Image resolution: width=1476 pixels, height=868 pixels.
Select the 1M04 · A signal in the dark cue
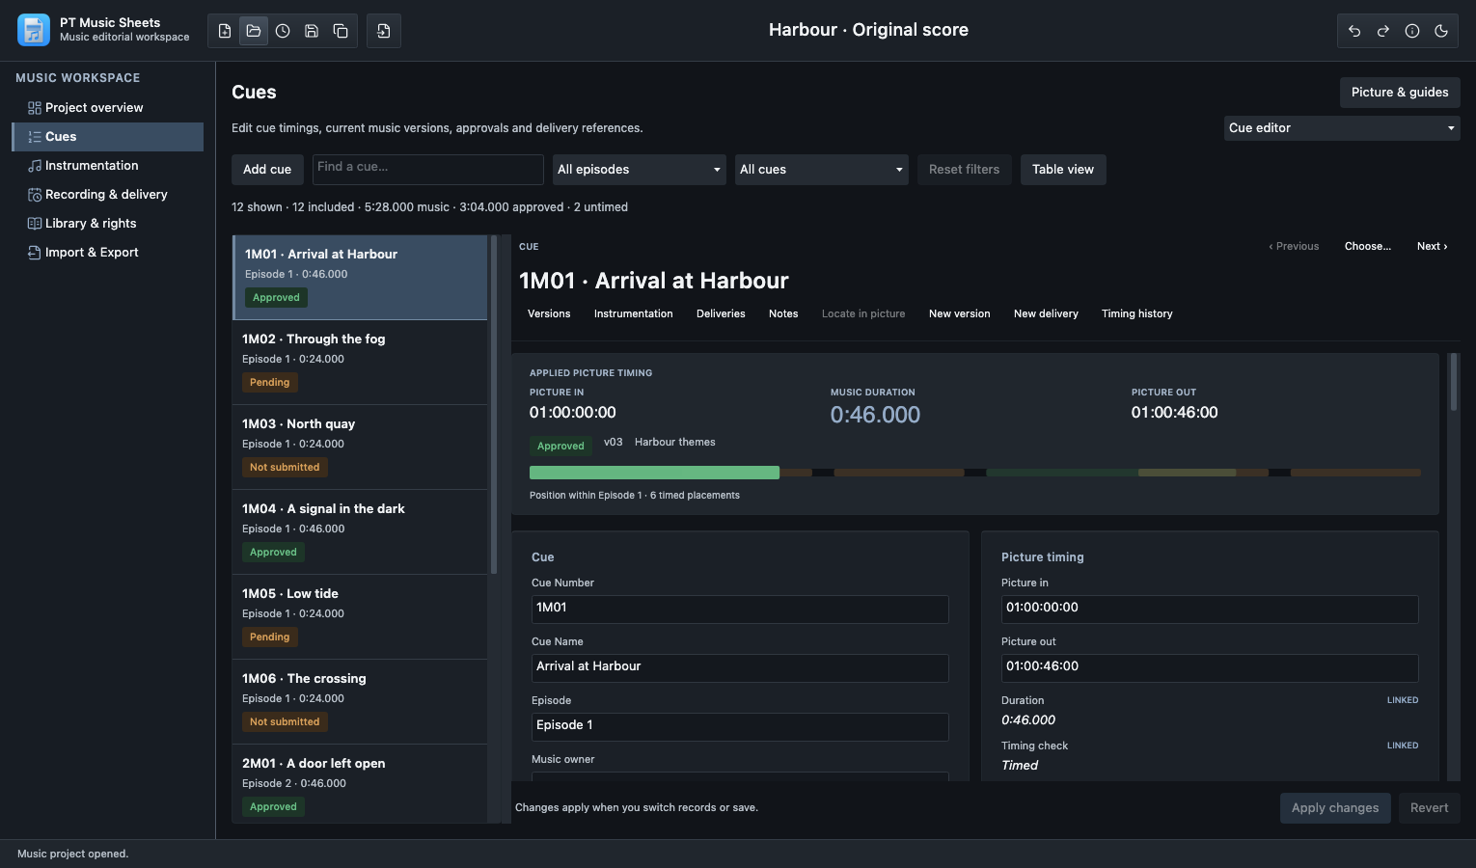360,532
